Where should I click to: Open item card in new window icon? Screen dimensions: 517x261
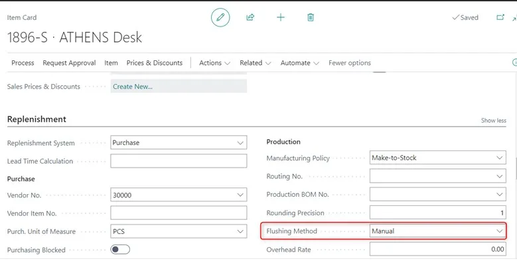[500, 17]
